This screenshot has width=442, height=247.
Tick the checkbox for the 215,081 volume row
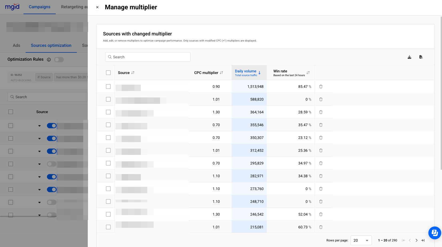(108, 227)
